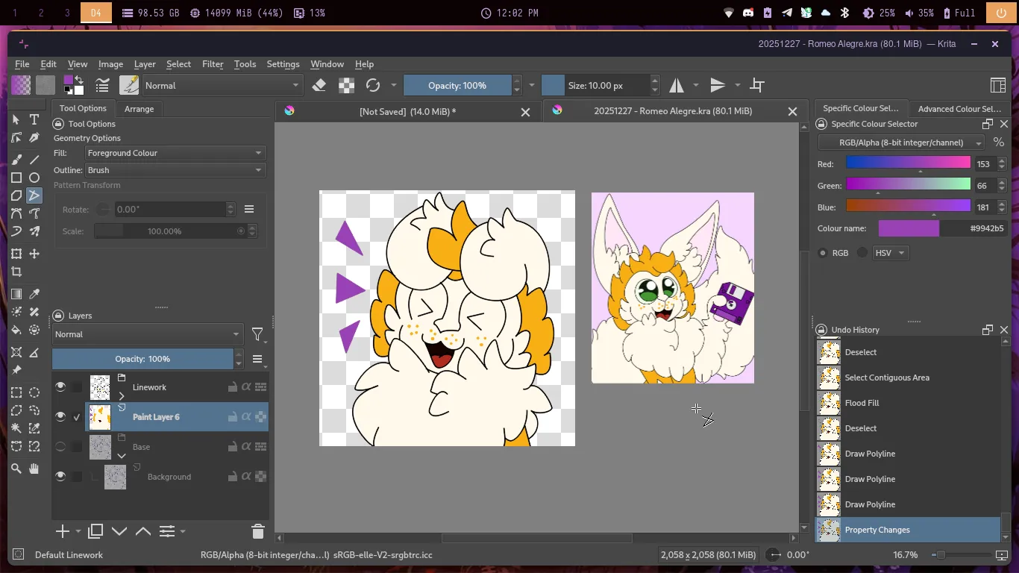Image resolution: width=1019 pixels, height=573 pixels.
Task: Pick the Ellipse shape tool
Action: [x=34, y=178]
